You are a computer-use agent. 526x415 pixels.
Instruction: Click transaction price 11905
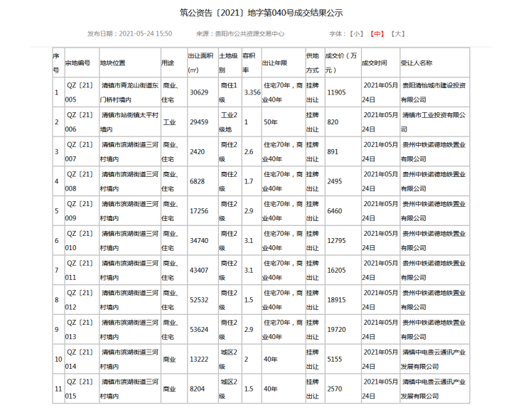pyautogui.click(x=336, y=92)
